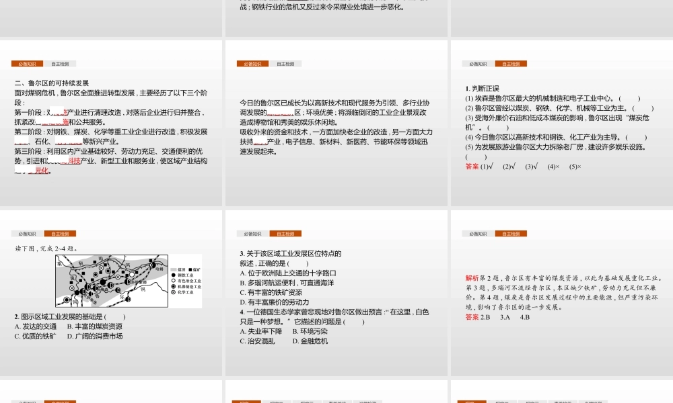Select the 煤矿 black-square legend icon
Image resolution: width=673 pixels, height=403 pixels.
192,269
